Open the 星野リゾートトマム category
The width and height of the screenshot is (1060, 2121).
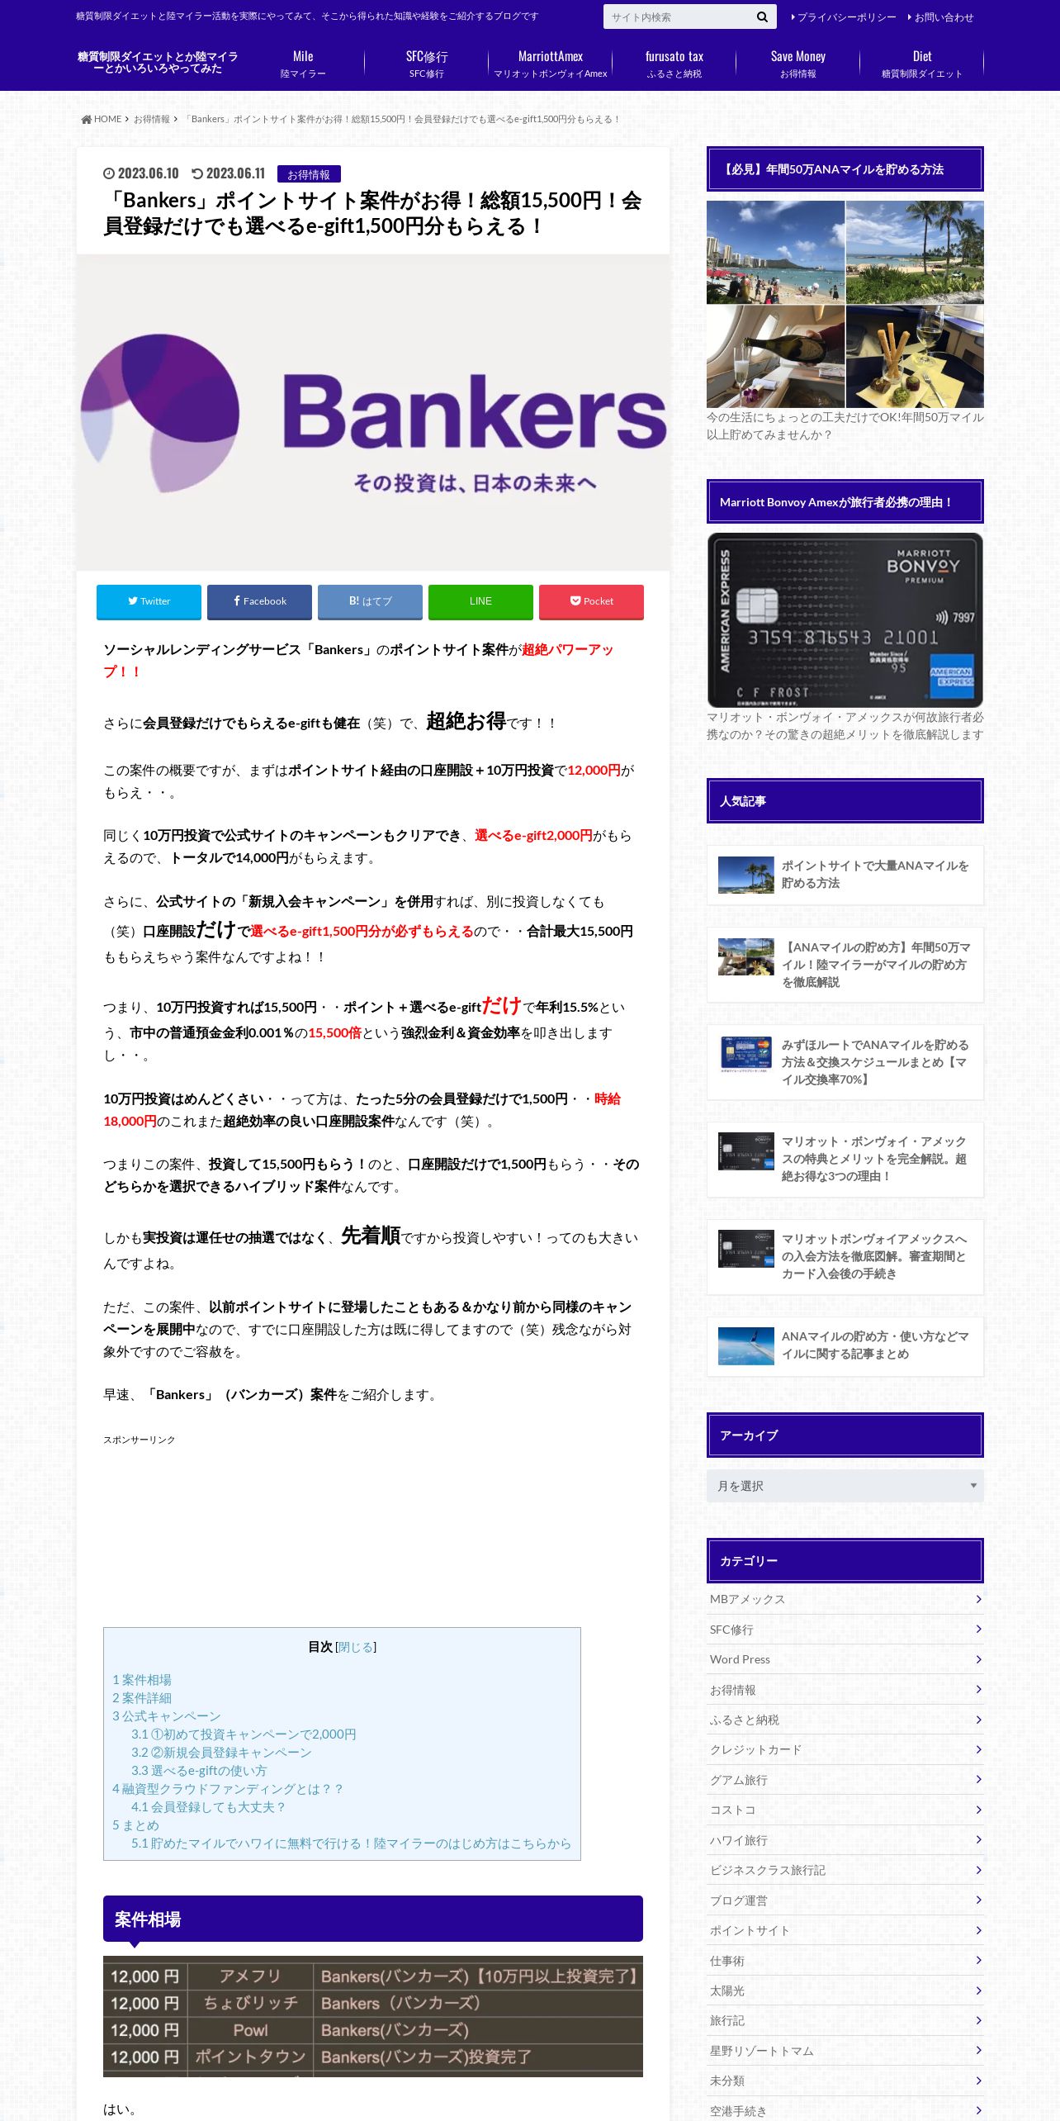click(x=845, y=2051)
